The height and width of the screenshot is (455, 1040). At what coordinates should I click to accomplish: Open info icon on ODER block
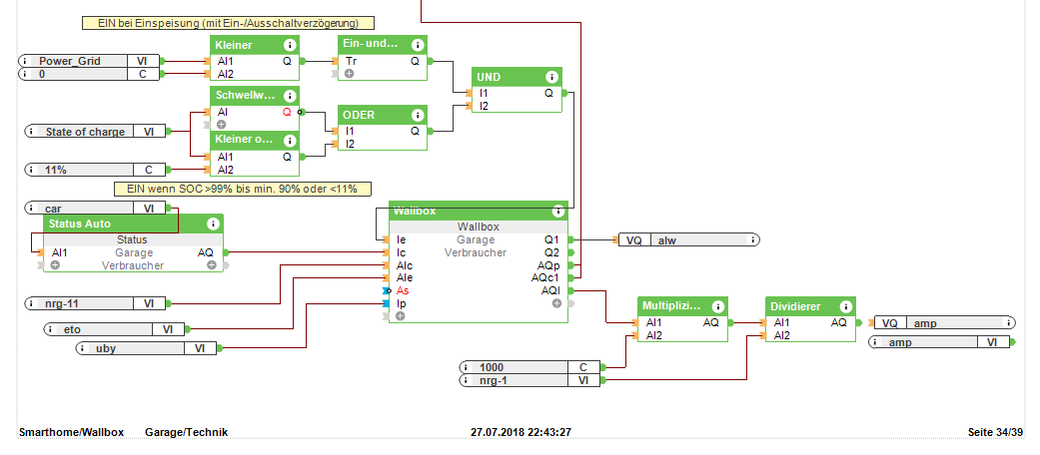coord(418,115)
